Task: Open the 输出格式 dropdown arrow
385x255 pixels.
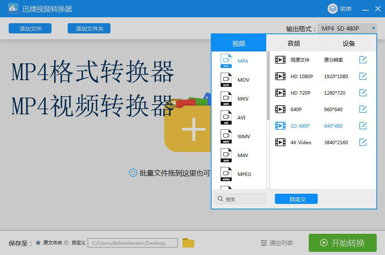Action: coord(374,28)
